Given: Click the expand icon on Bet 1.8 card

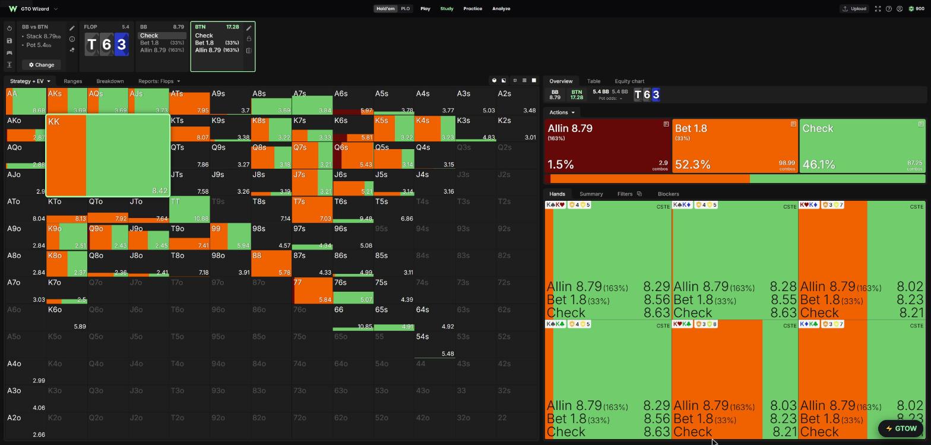Looking at the screenshot, I should pos(793,124).
